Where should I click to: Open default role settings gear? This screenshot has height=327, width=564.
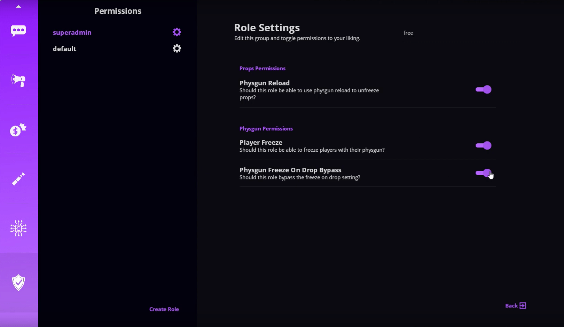pyautogui.click(x=177, y=48)
